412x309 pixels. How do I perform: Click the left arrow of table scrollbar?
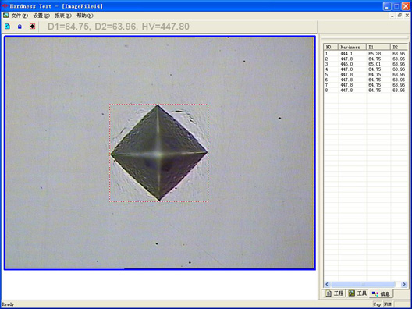(x=327, y=284)
